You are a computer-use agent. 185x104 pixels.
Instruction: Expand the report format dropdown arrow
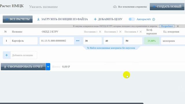48,67
